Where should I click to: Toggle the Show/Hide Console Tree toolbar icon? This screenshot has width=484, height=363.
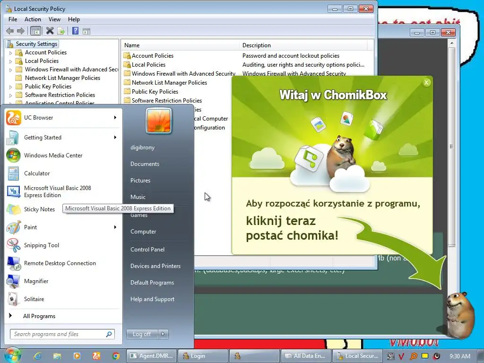click(36, 31)
